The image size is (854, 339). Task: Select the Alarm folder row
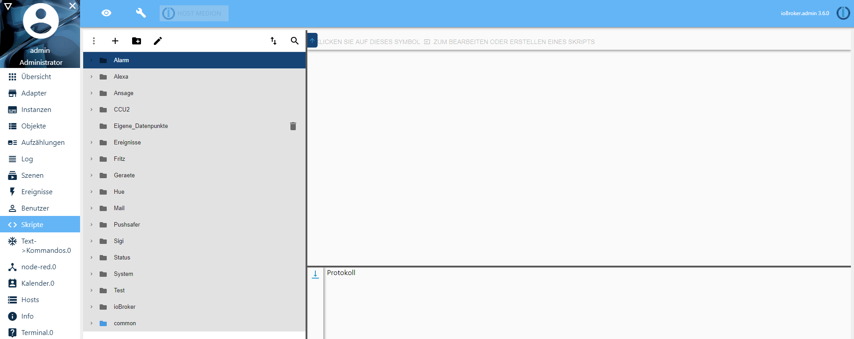pyautogui.click(x=194, y=60)
